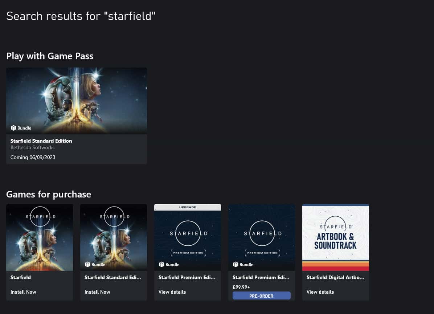Click Bundle icon on £99.99 Premium Edition tile

[236, 264]
